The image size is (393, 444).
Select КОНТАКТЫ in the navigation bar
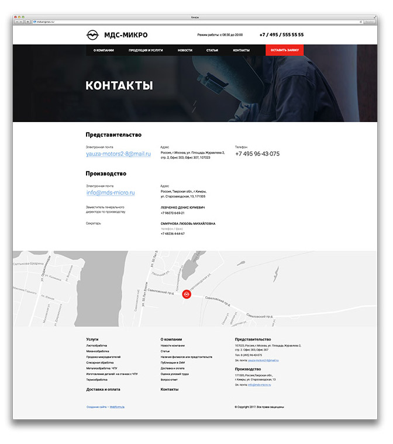pos(242,50)
